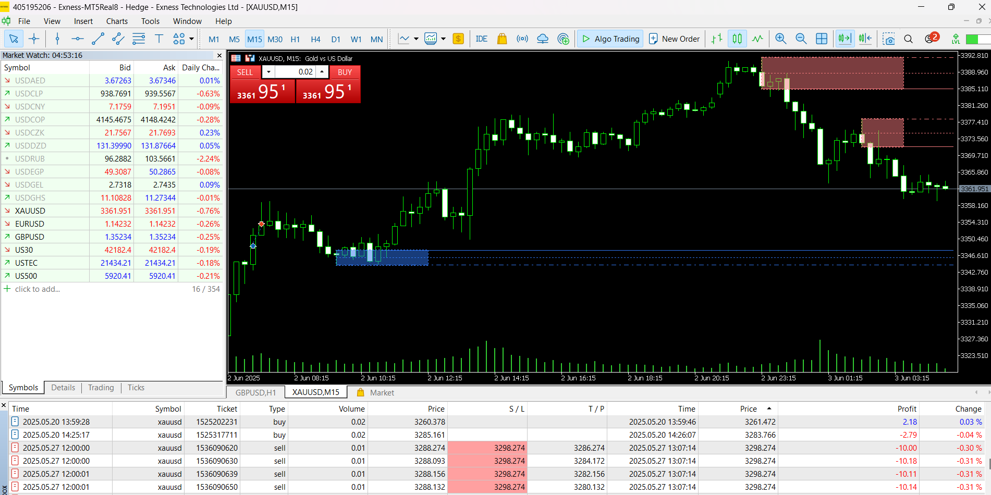Click the New Order button

[674, 39]
